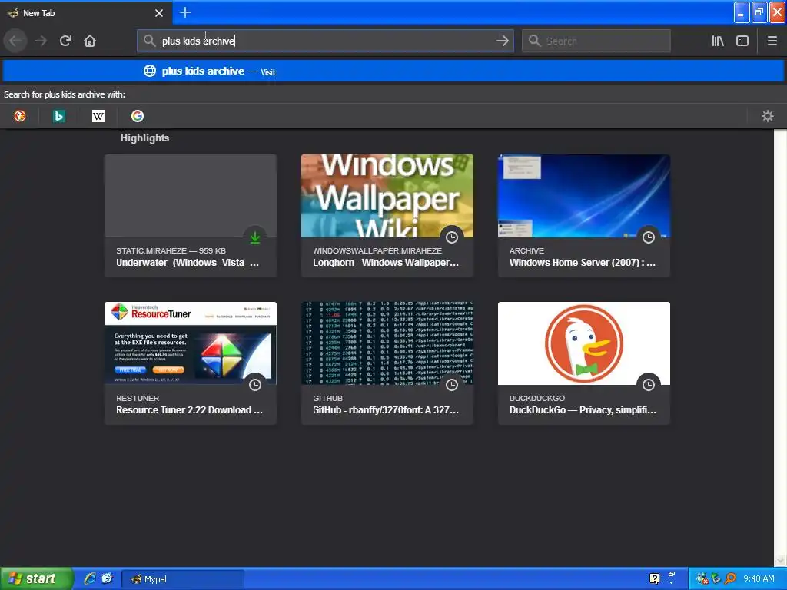Click the 'RESTUNER' source label
The image size is (787, 590).
click(137, 398)
